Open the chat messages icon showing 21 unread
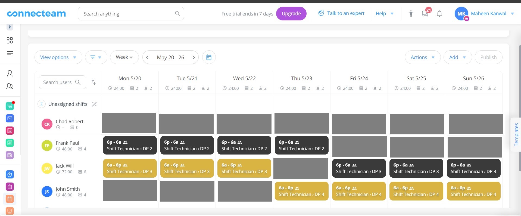 pyautogui.click(x=425, y=13)
